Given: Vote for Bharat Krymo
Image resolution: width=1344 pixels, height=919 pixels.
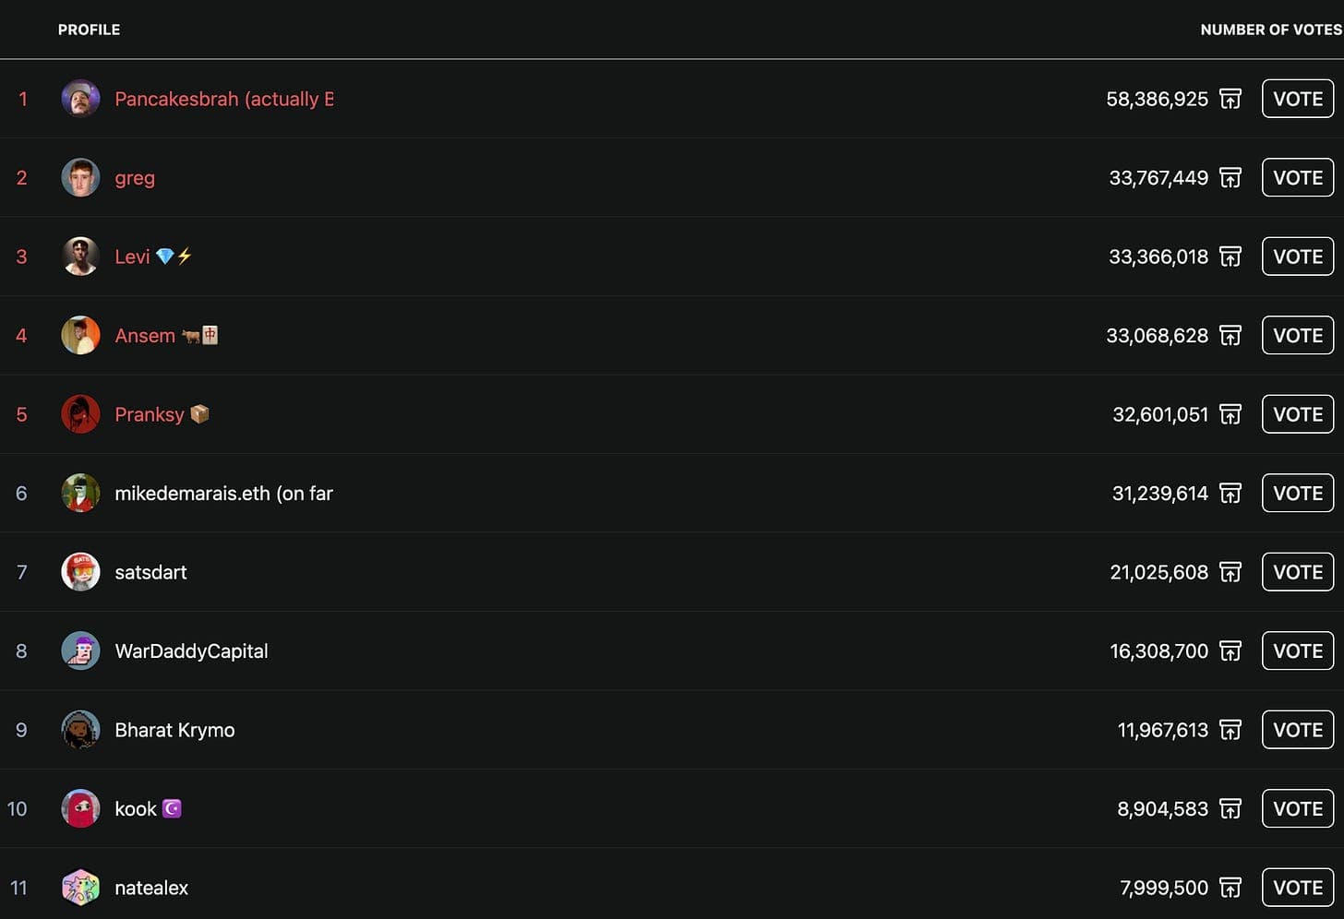Looking at the screenshot, I should [x=1298, y=730].
